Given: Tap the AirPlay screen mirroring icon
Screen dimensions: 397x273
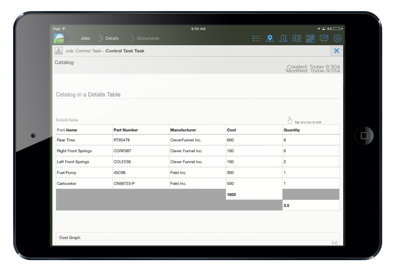Looking at the screenshot, I should click(324, 29).
